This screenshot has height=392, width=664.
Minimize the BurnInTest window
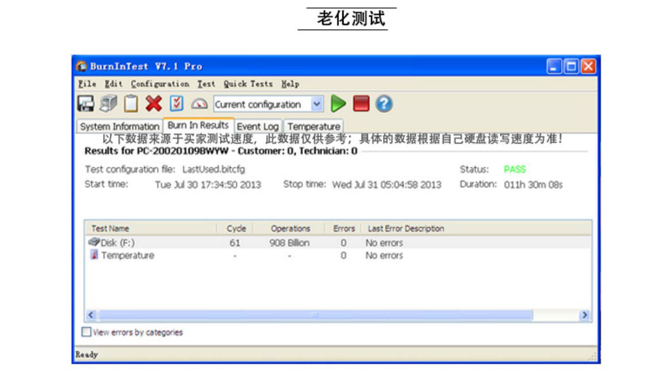tap(554, 66)
